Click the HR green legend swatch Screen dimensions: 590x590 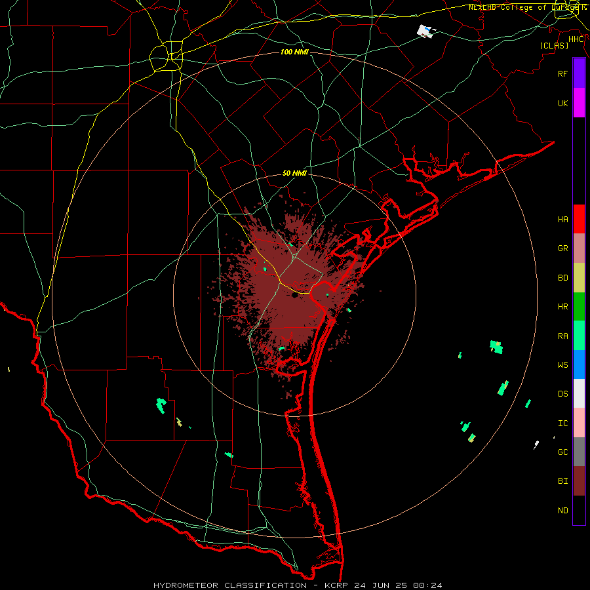579,307
